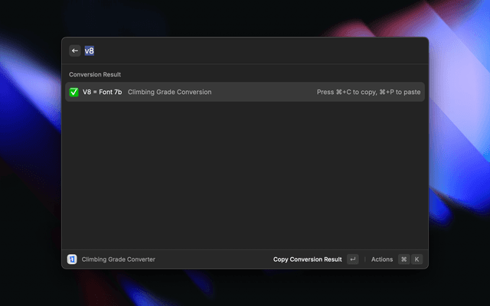The image size is (490, 306).
Task: Click the "V8 = Font 7b" result title
Action: point(102,92)
